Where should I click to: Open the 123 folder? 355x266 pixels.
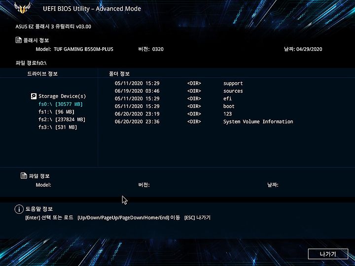227,114
